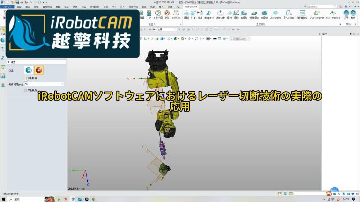Expand the 机器人 group dialog launcher
The width and height of the screenshot is (360, 202).
point(180,24)
